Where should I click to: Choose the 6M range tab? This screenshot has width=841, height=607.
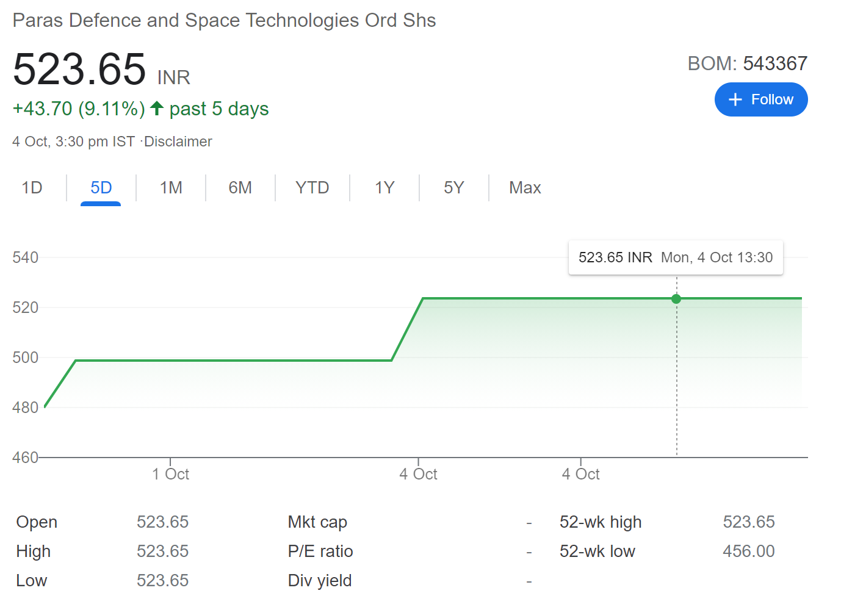click(x=240, y=187)
